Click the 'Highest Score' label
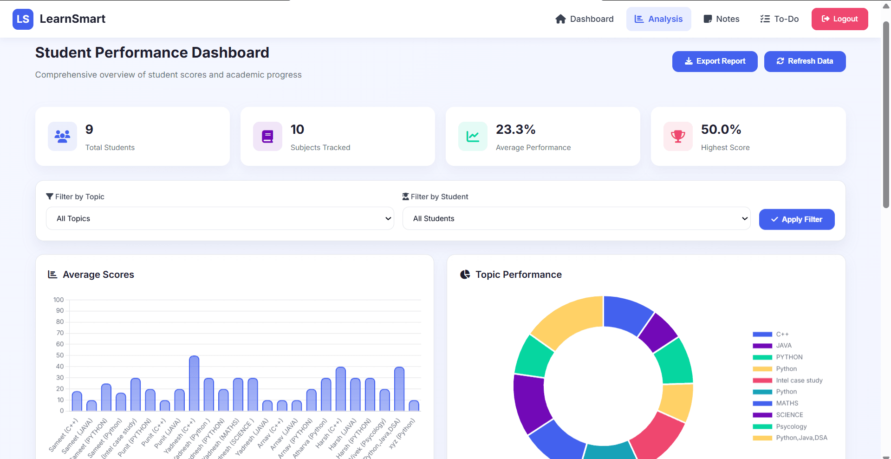The height and width of the screenshot is (459, 891). 725,147
